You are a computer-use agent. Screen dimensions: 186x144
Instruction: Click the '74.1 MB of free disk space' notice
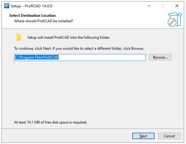50,122
